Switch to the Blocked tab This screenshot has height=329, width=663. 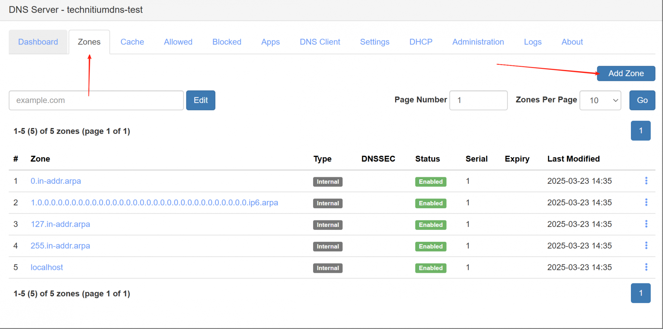227,42
